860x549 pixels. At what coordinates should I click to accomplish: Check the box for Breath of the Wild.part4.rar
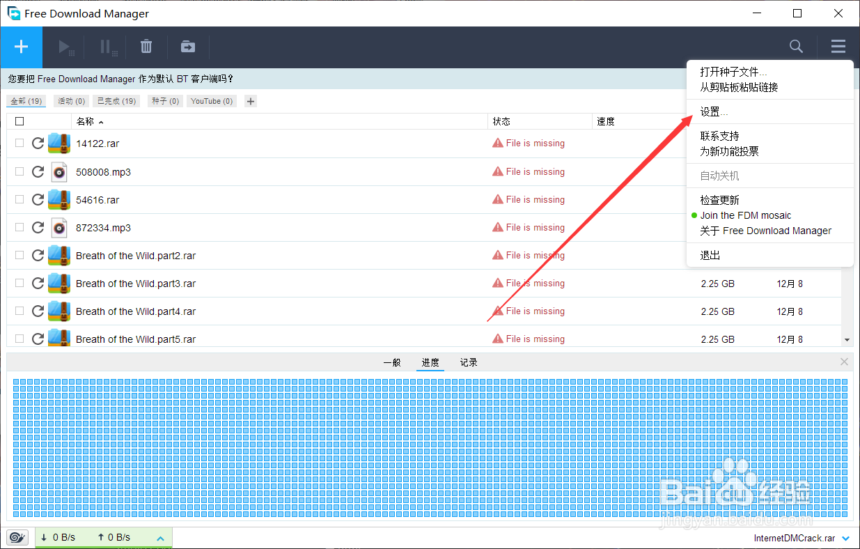(x=19, y=311)
